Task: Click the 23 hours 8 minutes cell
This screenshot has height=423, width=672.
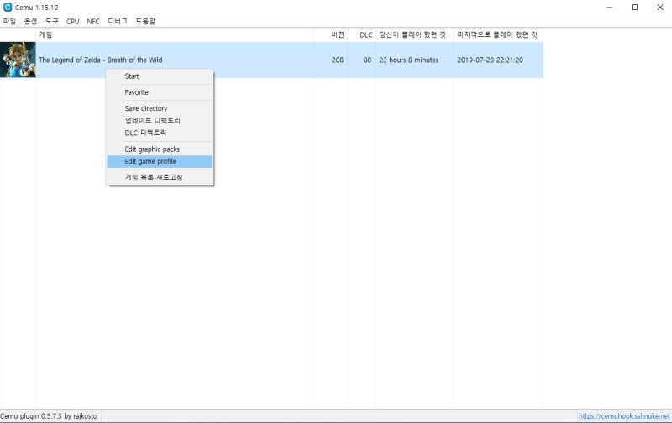Action: pyautogui.click(x=408, y=60)
